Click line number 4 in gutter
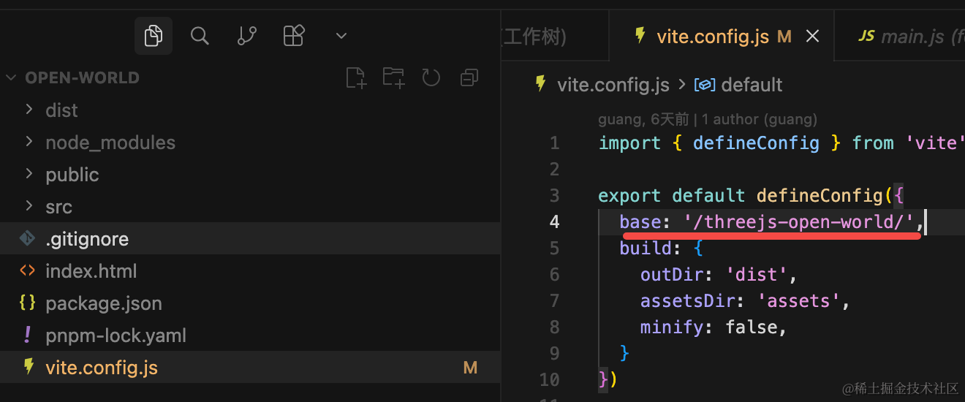This screenshot has width=965, height=402. pos(554,221)
